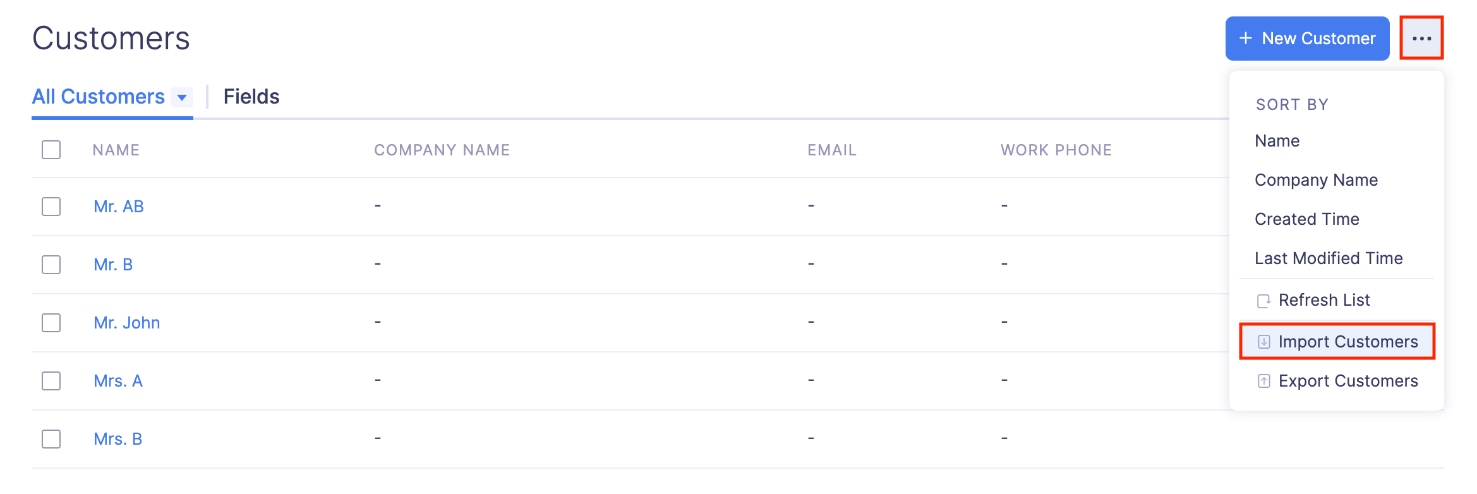
Task: Sort by Name in the menu
Action: click(1277, 141)
